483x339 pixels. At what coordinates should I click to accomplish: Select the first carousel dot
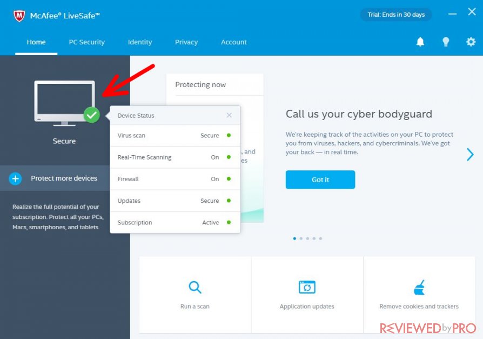coord(294,238)
